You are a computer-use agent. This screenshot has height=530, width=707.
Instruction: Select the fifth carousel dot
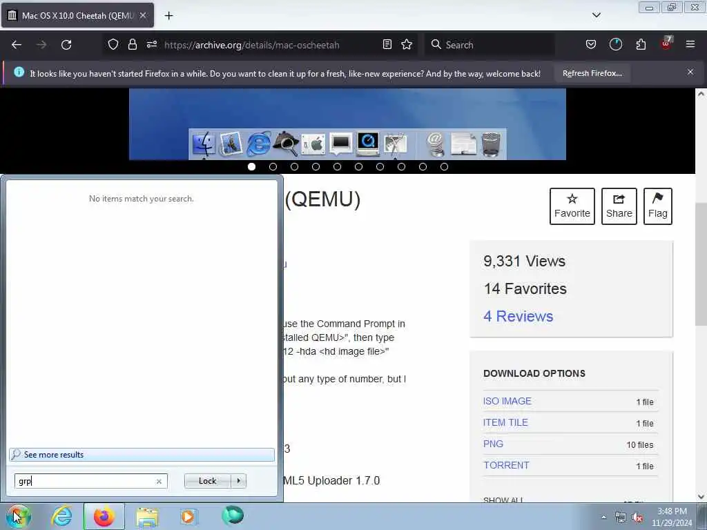point(337,167)
